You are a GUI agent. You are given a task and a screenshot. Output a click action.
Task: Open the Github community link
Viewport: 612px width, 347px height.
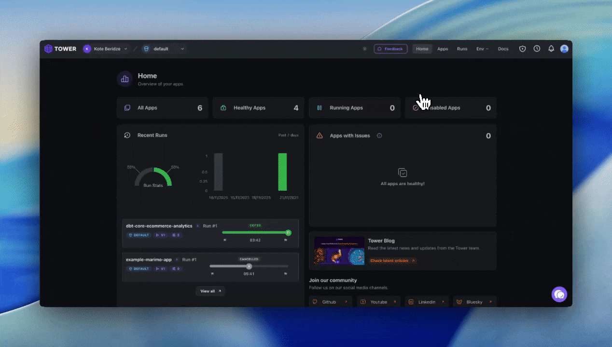click(x=331, y=302)
